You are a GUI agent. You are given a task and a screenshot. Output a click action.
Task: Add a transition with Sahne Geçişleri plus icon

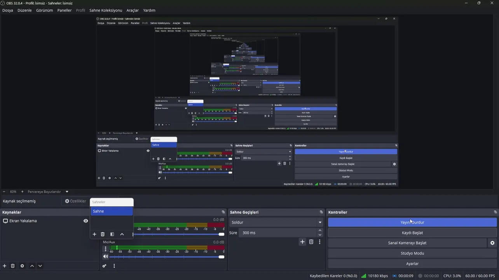[x=302, y=242]
